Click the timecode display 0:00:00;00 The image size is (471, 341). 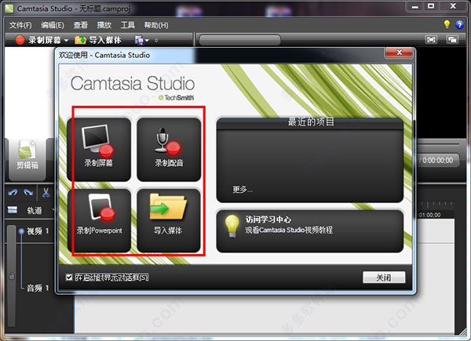tap(439, 161)
